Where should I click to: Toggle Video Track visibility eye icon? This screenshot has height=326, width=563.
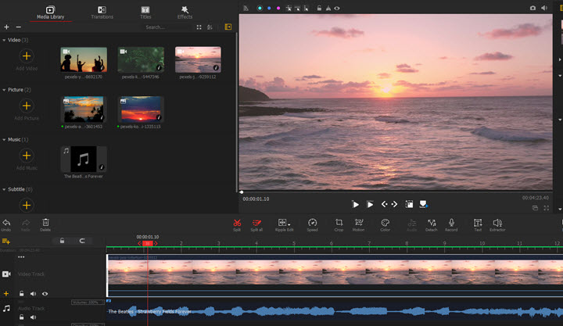click(45, 294)
